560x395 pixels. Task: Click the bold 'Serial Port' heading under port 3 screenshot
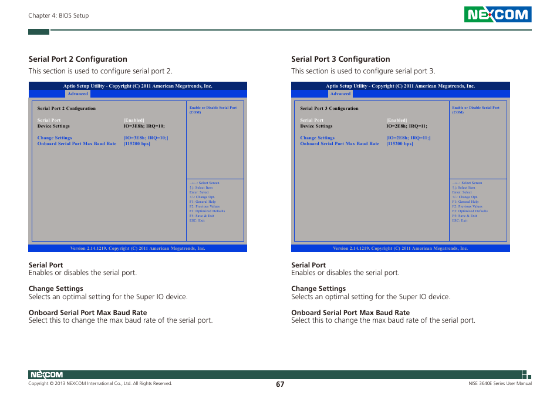[309, 265]
